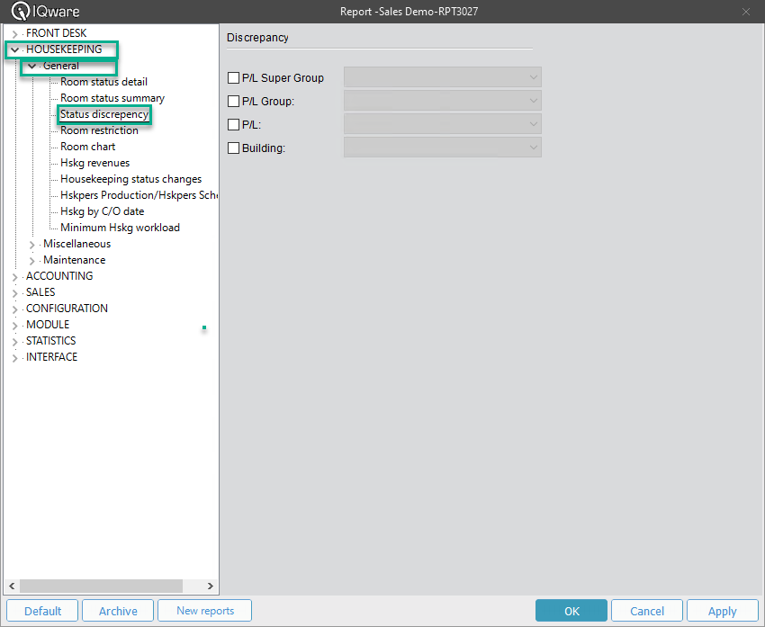765x627 pixels.
Task: Expand the Maintenance node
Action: [x=32, y=261]
